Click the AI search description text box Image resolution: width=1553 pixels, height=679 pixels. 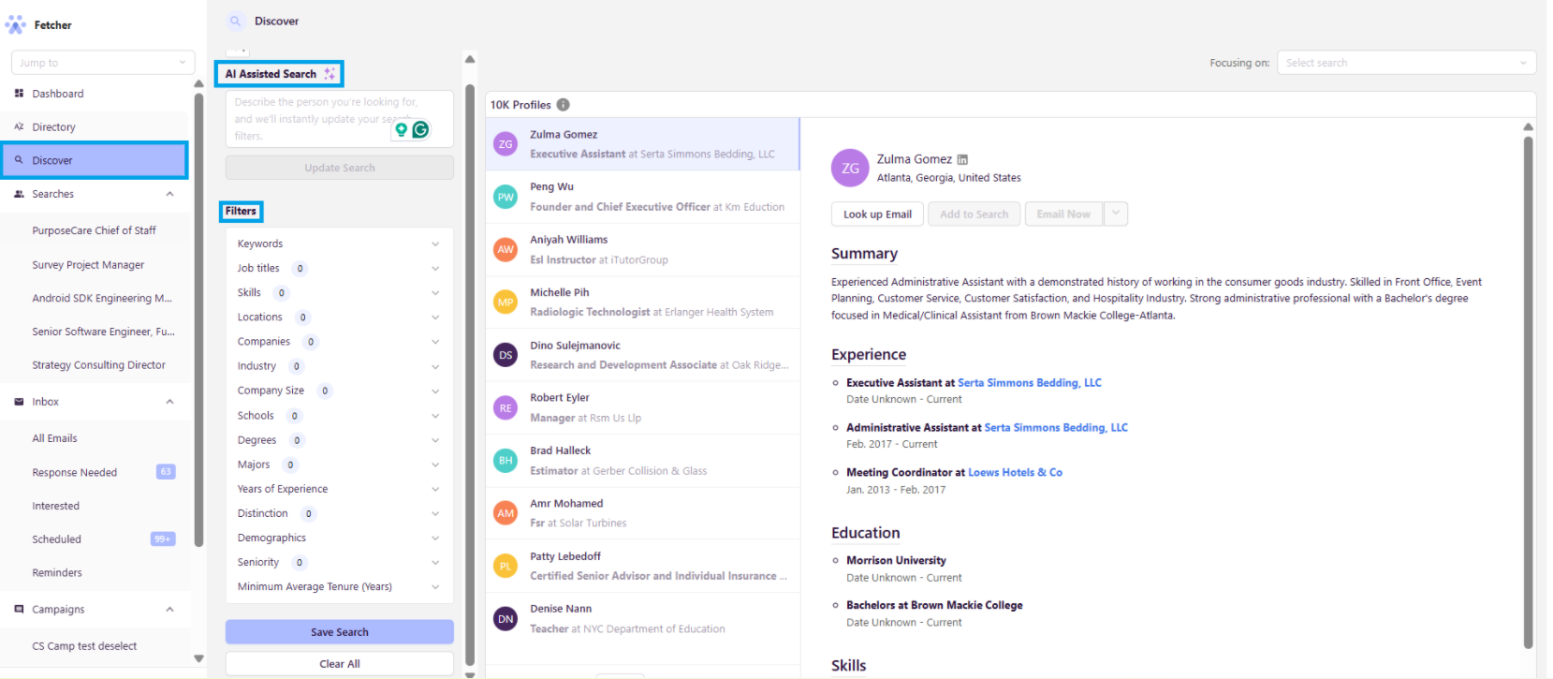[340, 119]
